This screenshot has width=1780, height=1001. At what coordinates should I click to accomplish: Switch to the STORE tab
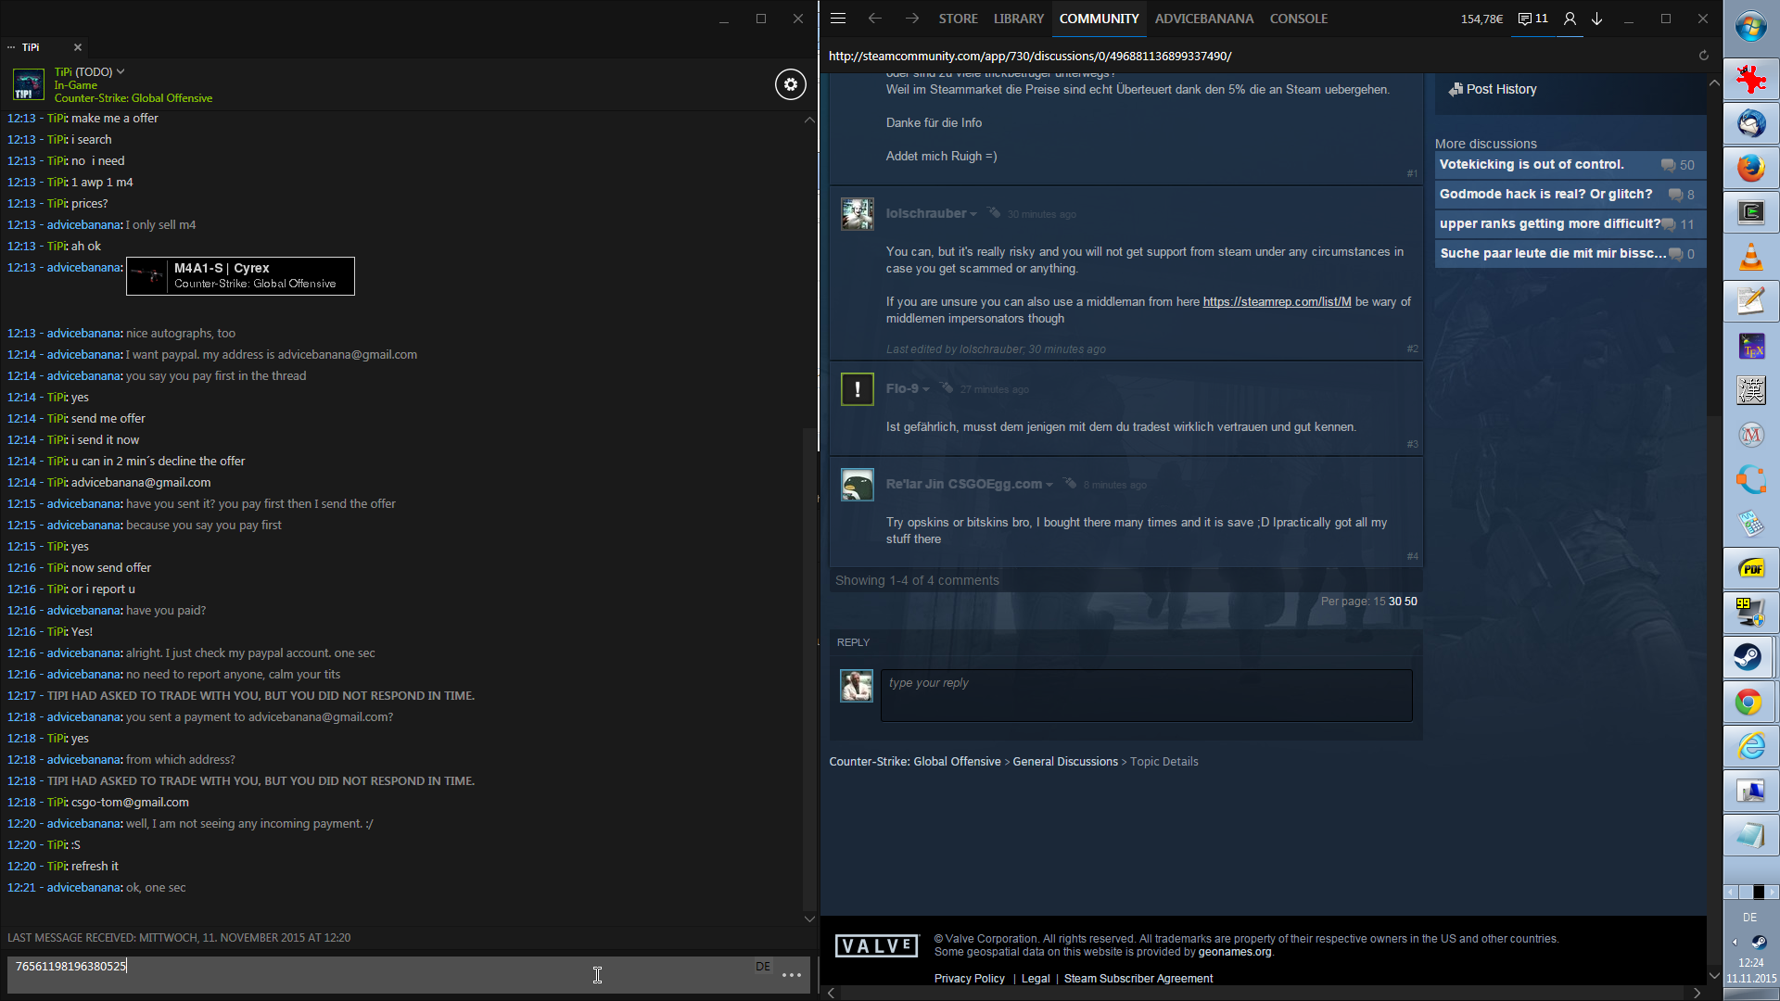tap(958, 19)
